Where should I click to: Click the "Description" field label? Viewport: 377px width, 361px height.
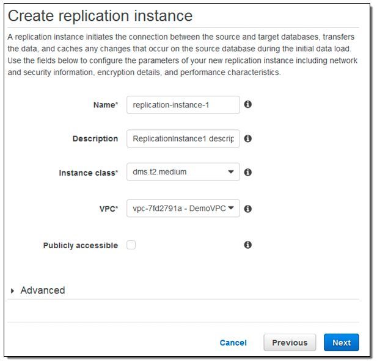pos(95,139)
